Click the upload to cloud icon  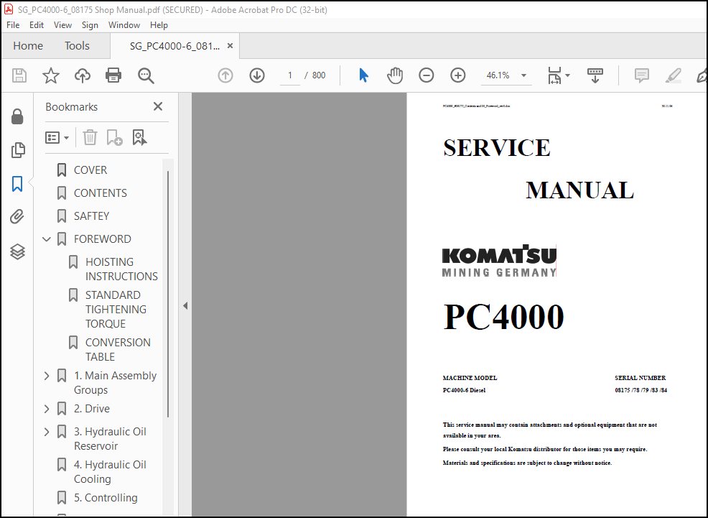click(82, 75)
